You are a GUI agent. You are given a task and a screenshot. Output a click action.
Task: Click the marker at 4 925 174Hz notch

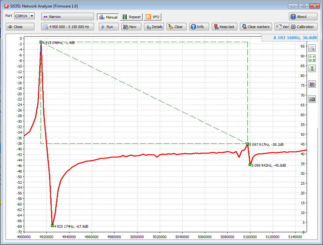pyautogui.click(x=52, y=226)
